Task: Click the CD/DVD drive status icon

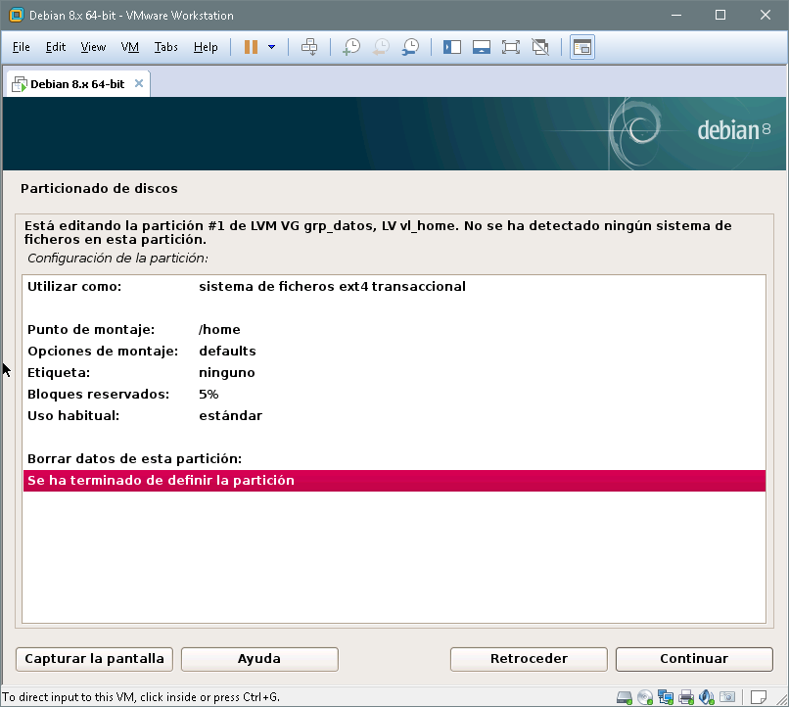Action: coord(645,697)
